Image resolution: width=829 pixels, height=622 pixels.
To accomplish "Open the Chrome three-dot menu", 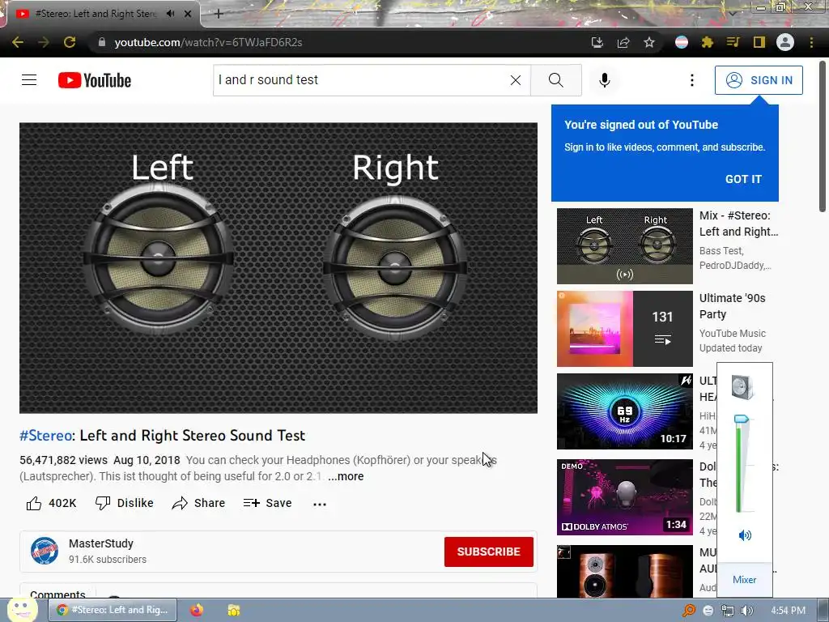I will (811, 42).
